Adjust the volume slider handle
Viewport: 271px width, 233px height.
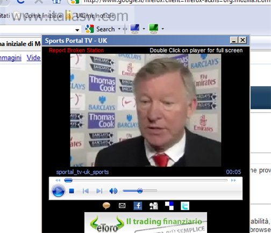click(x=140, y=191)
